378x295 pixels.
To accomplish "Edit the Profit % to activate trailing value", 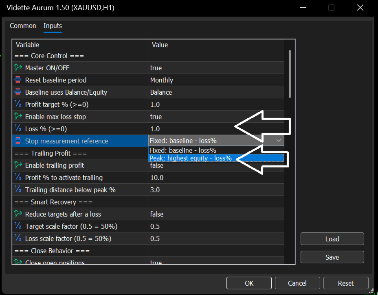I will [216, 178].
